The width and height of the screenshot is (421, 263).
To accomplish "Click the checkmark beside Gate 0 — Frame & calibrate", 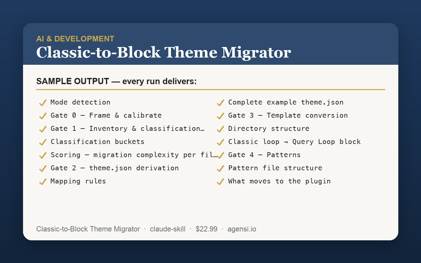I will tap(43, 116).
